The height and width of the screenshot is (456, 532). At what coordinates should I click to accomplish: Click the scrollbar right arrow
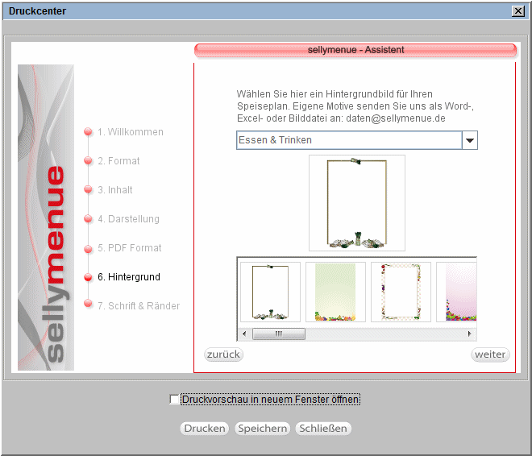point(470,334)
